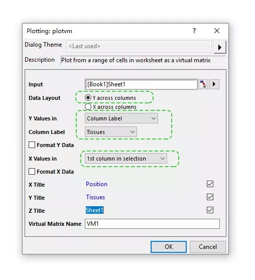255x280 pixels.
Task: Select Y across columns radio button
Action: coord(88,98)
